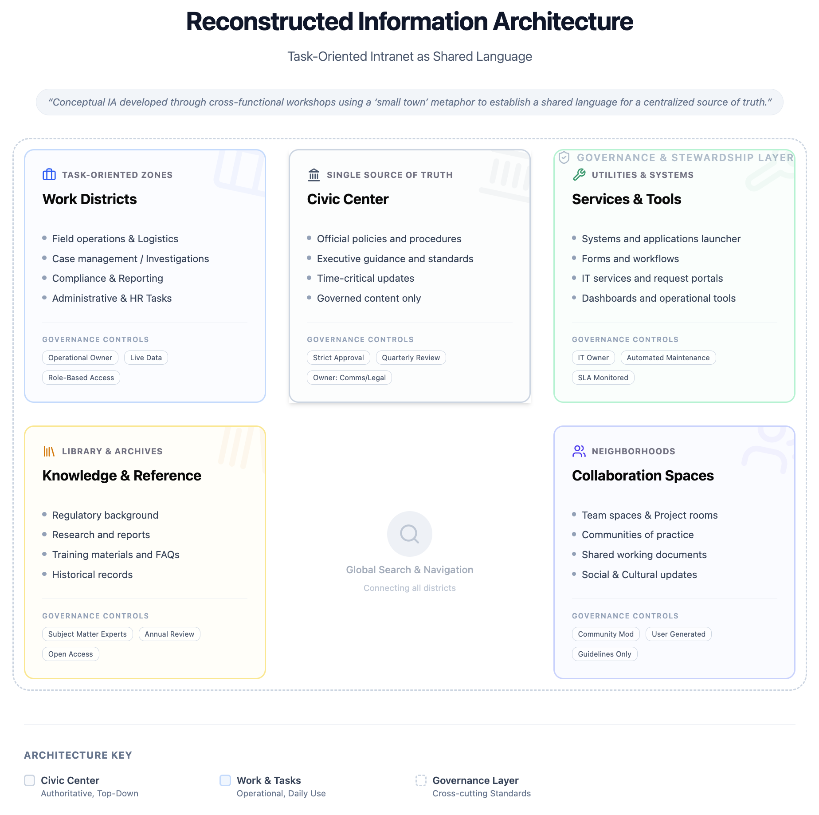Click the Strict Approval badge
The height and width of the screenshot is (815, 819).
pyautogui.click(x=338, y=358)
